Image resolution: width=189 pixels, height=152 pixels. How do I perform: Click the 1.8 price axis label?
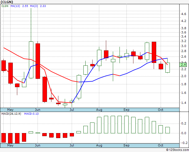click(183, 84)
